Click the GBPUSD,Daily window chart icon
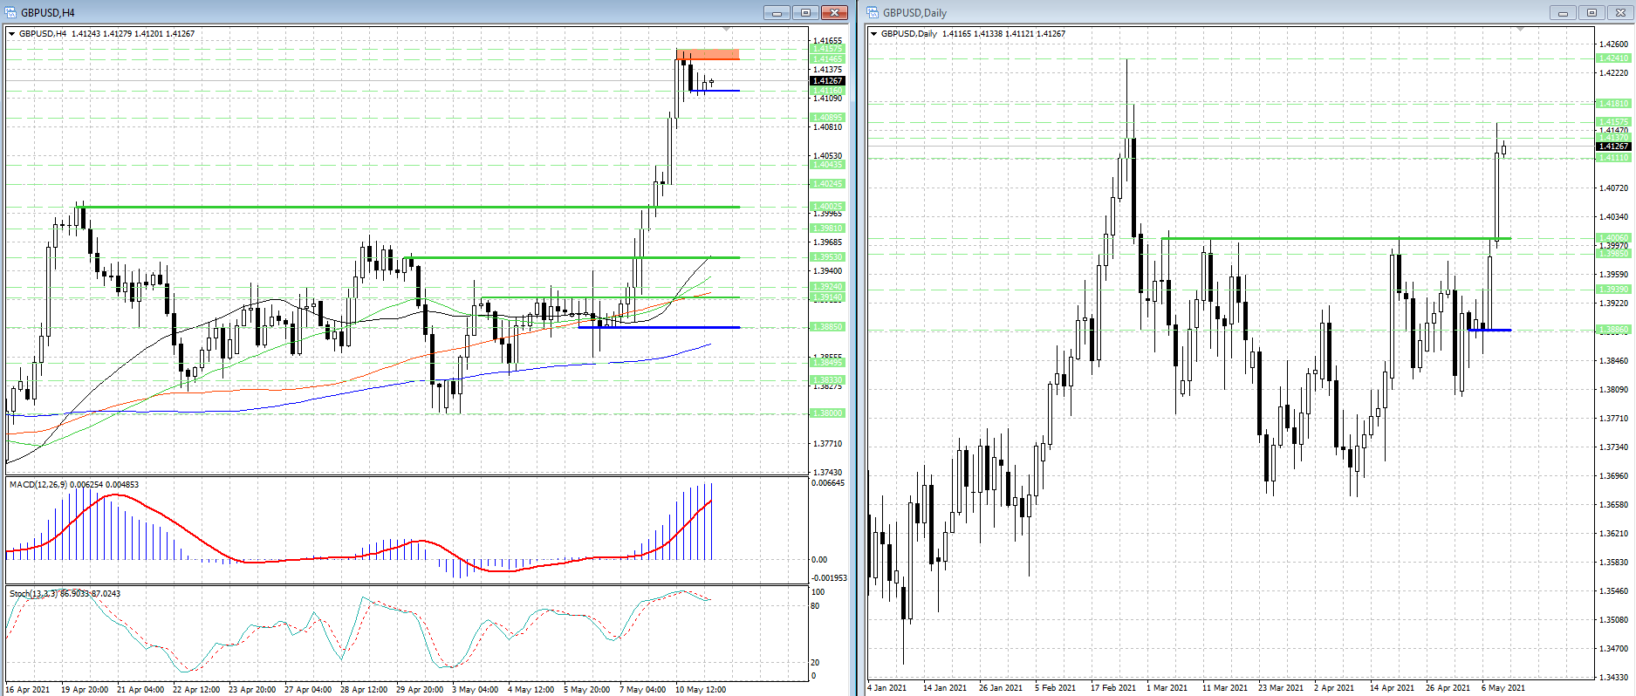This screenshot has height=696, width=1636. pyautogui.click(x=873, y=12)
